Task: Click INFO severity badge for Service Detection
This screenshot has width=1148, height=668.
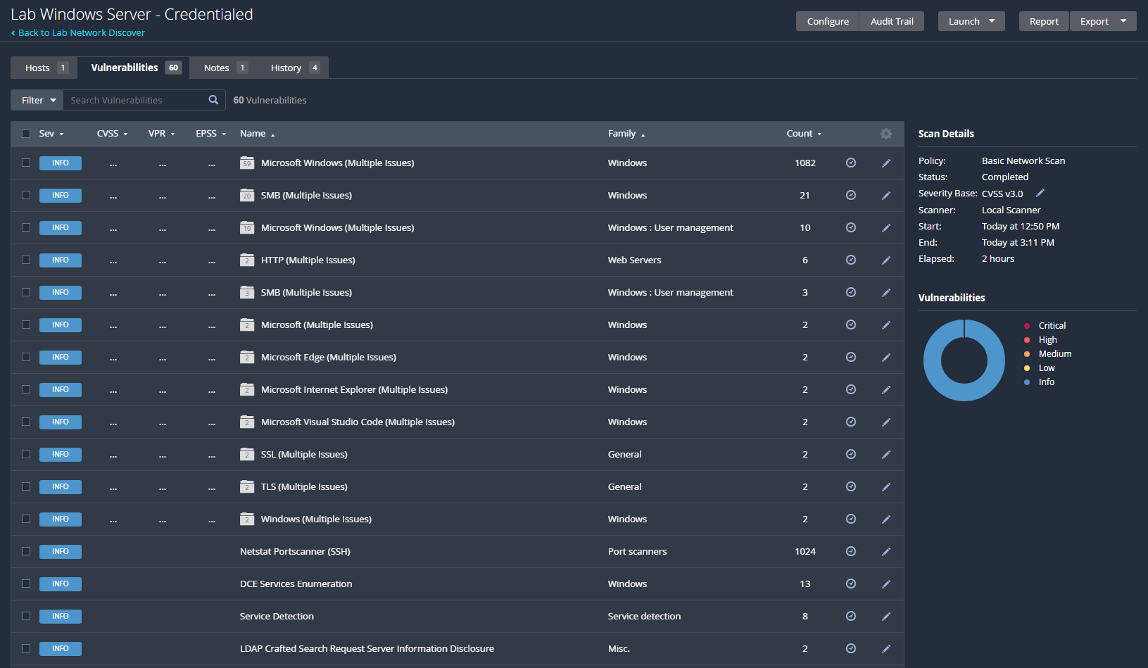Action: (61, 616)
